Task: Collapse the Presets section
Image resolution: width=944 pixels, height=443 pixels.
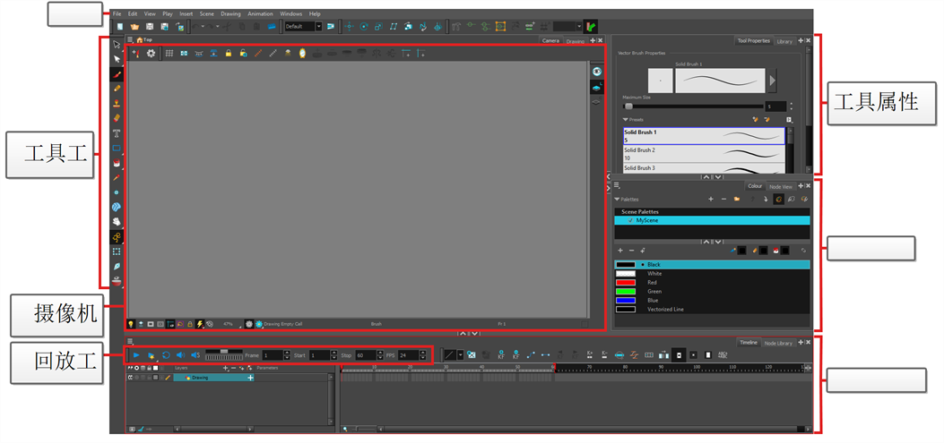Action: coord(626,119)
